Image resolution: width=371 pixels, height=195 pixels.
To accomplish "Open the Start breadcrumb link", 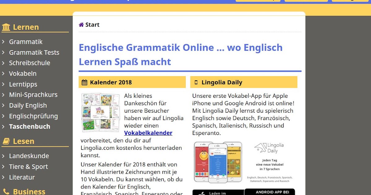I will [x=92, y=25].
